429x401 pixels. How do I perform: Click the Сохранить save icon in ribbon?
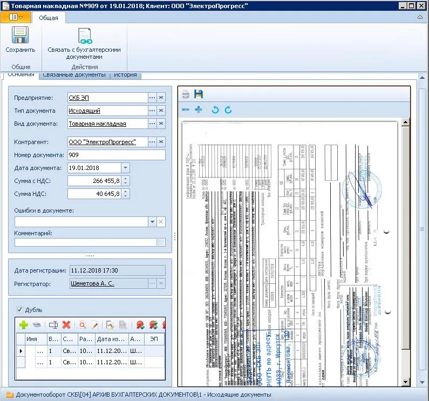pos(21,36)
